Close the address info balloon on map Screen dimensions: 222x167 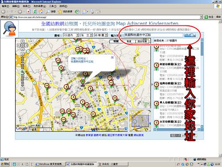click(x=112, y=57)
